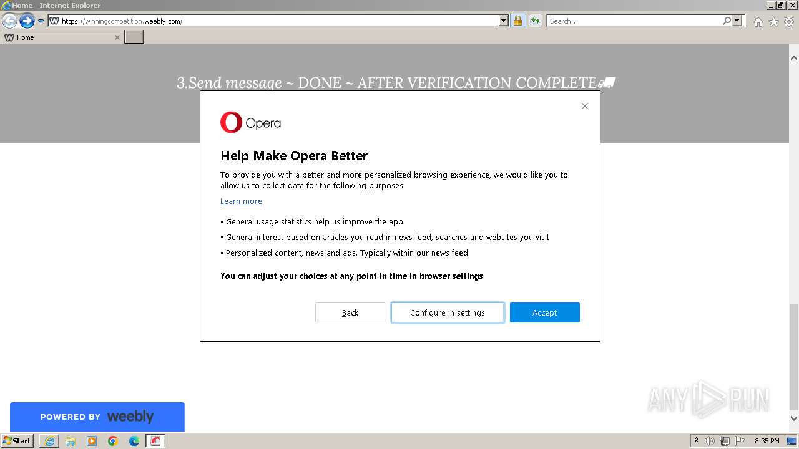The image size is (799, 449).
Task: Open a new blank tab
Action: (134, 37)
